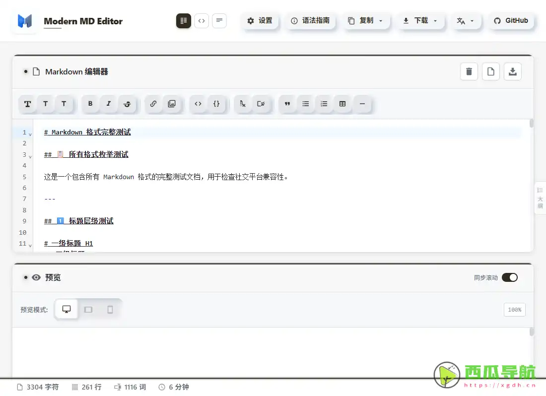Screen dimensions: 546x396
Task: Click the Modern MD Editor logo icon
Action: [x=25, y=21]
